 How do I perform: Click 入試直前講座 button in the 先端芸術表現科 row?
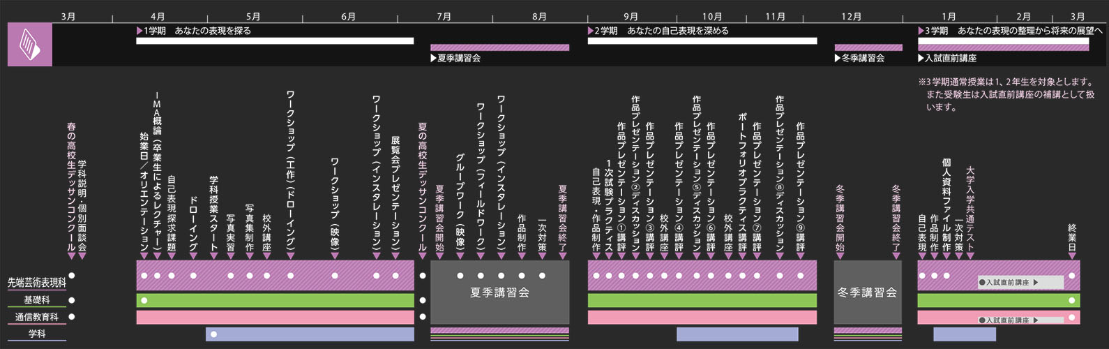click(x=1021, y=283)
